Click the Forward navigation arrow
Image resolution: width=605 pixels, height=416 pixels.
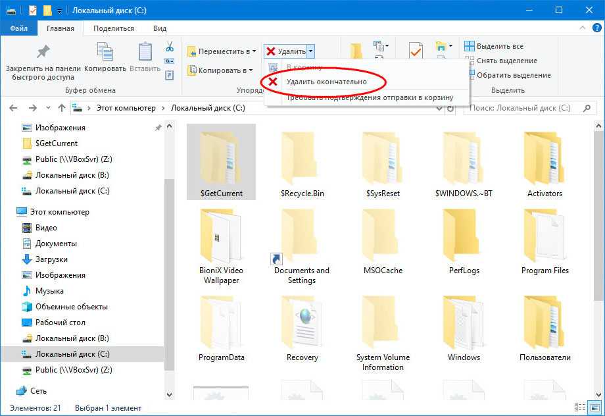(x=33, y=108)
